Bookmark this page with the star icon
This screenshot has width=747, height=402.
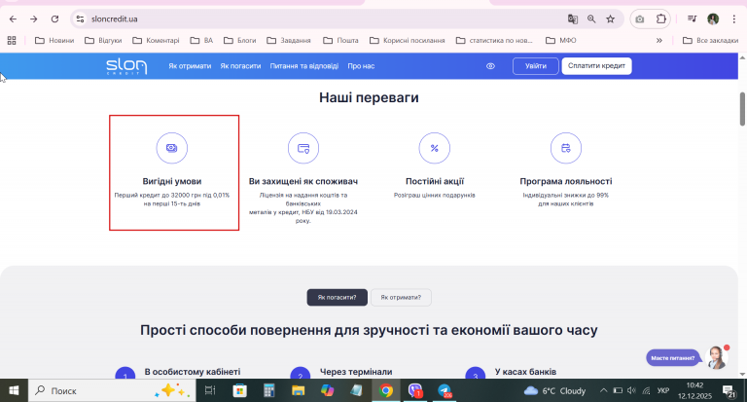tap(610, 19)
